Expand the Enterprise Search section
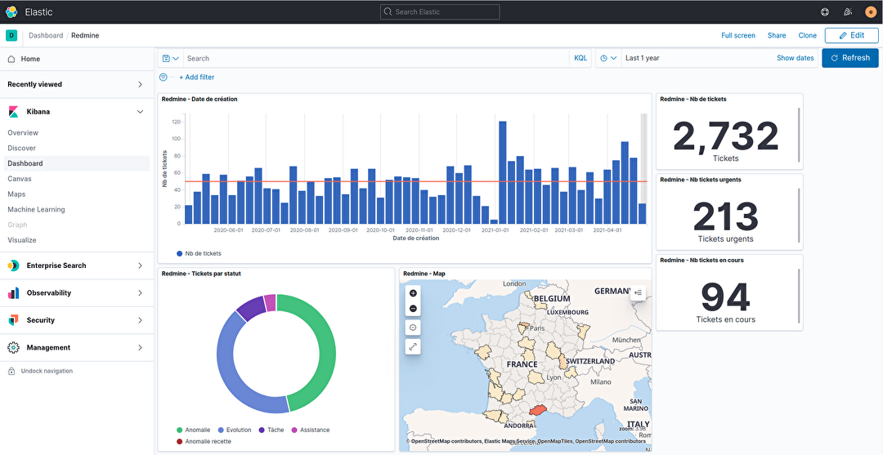The height and width of the screenshot is (455, 883). tap(141, 265)
